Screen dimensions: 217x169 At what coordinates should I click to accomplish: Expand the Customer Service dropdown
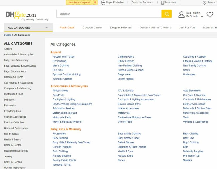[x=142, y=3]
